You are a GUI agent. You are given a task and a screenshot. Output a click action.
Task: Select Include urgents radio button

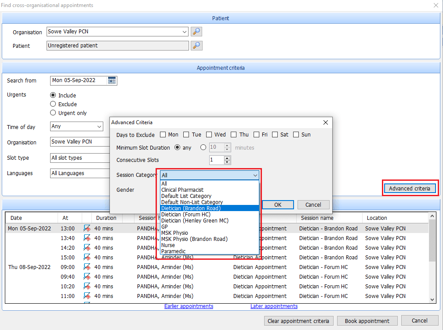[53, 95]
